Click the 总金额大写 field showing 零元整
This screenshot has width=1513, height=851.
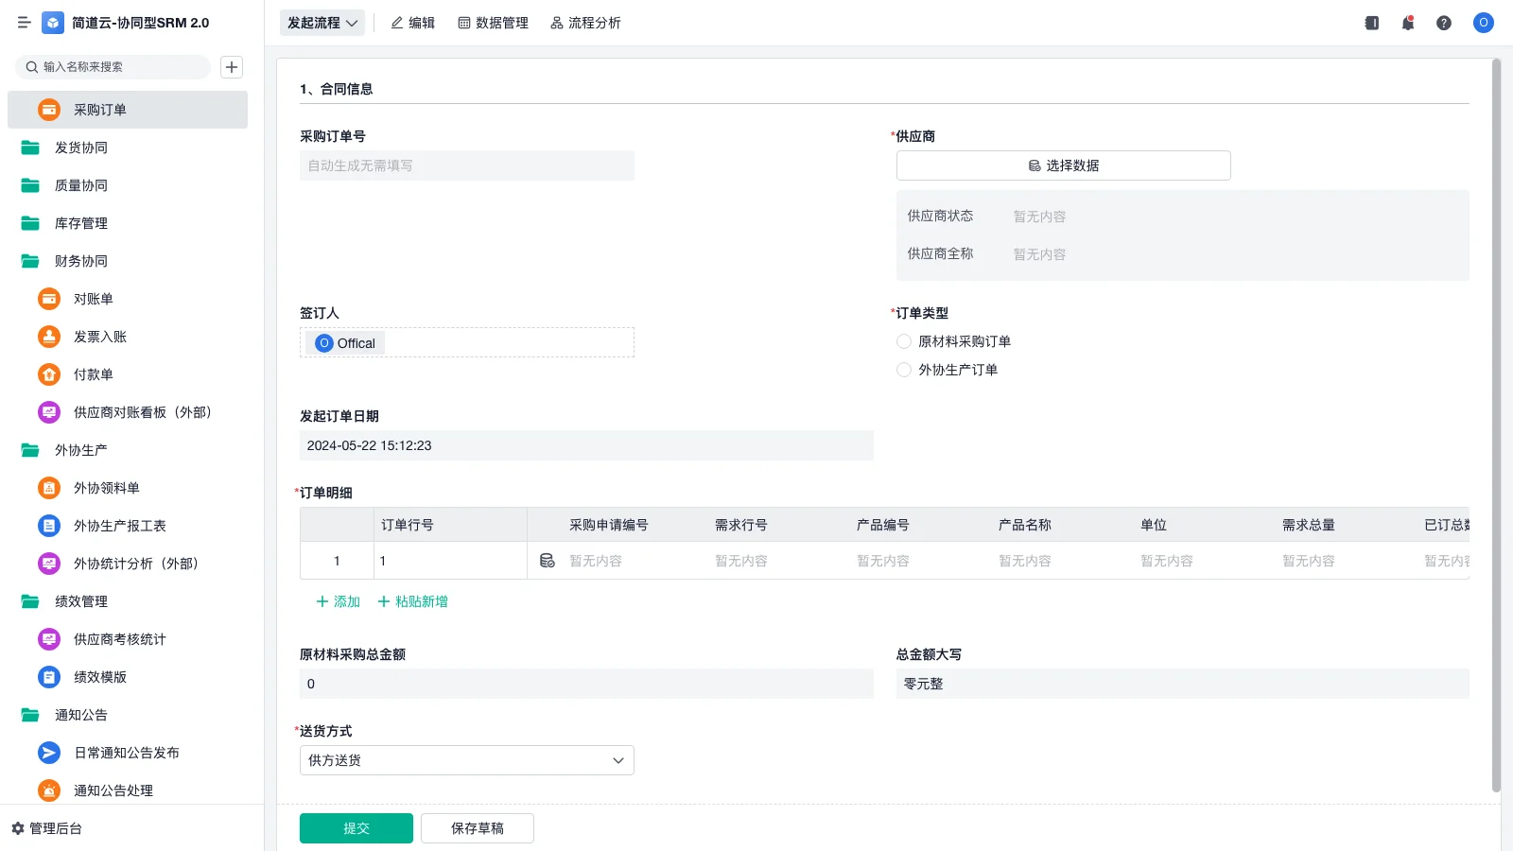[1183, 684]
